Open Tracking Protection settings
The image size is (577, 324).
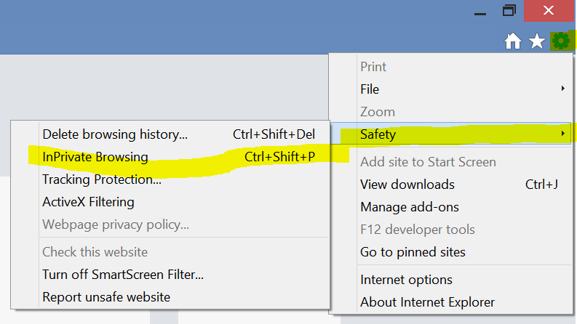click(x=102, y=179)
